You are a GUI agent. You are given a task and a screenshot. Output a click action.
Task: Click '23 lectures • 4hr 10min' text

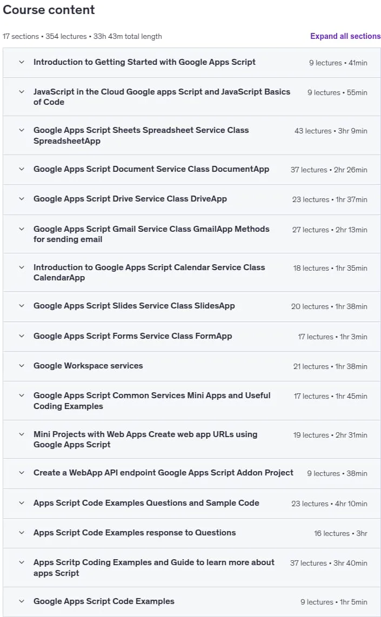click(x=330, y=504)
